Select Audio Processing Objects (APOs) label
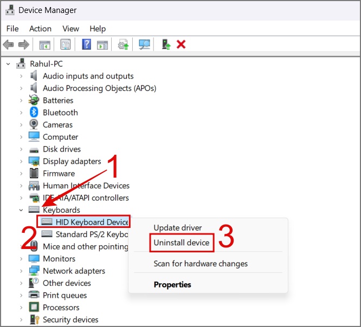The height and width of the screenshot is (327, 361). 99,88
